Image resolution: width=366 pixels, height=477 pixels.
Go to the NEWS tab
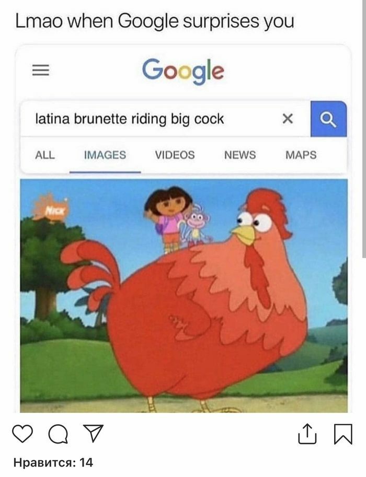[240, 155]
